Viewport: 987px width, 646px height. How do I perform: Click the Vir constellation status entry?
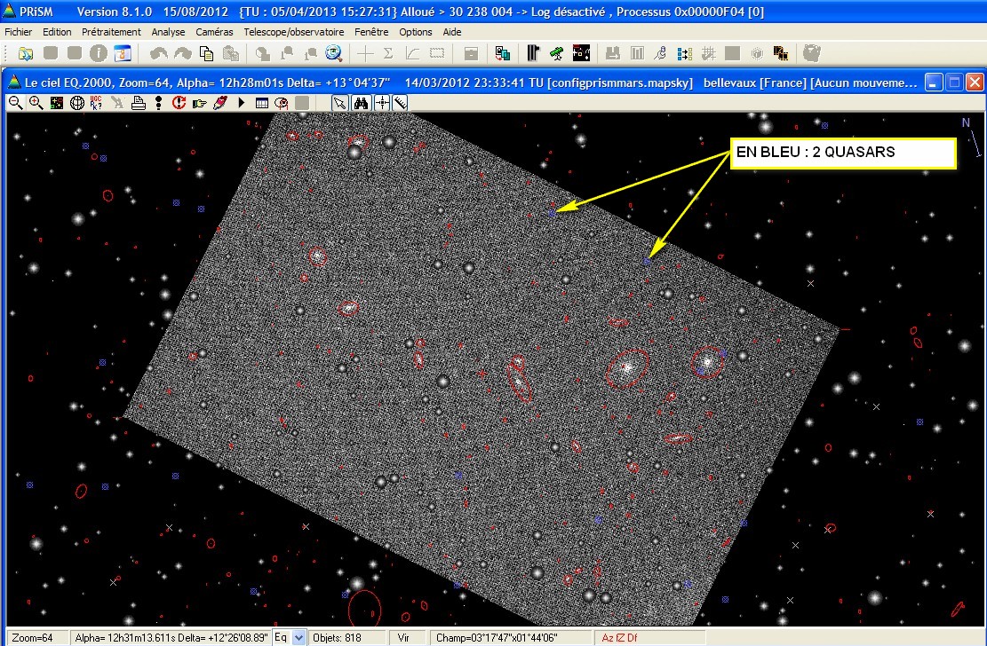[408, 638]
